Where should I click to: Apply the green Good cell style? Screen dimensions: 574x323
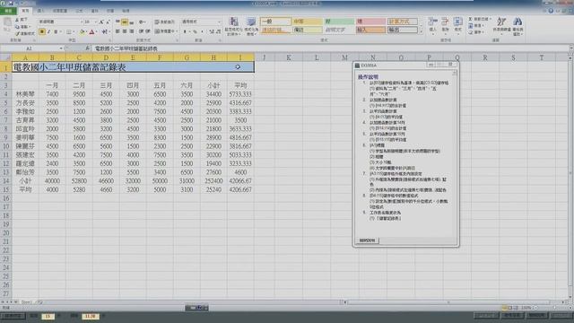pyautogui.click(x=339, y=22)
